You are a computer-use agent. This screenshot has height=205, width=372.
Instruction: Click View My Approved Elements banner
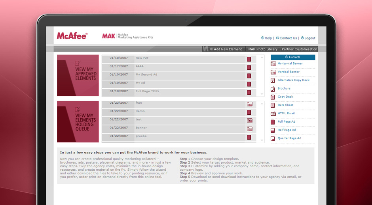[78, 75]
